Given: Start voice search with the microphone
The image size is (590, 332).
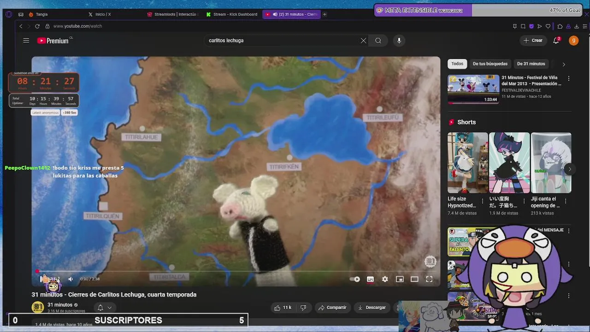Looking at the screenshot, I should tap(399, 41).
